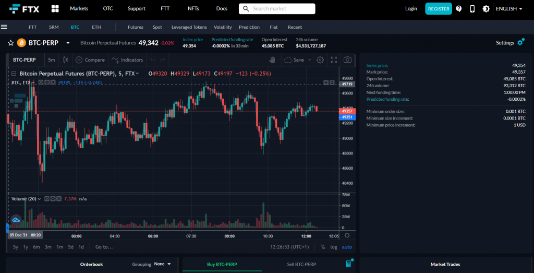The image size is (534, 273).
Task: Change the 5m chart interval
Action: [x=52, y=60]
